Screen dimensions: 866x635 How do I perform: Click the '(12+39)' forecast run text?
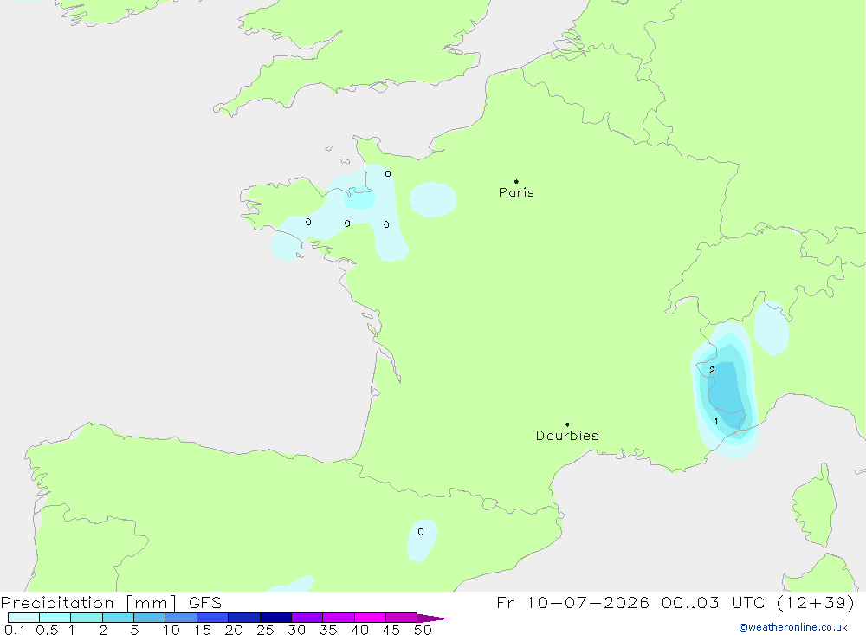click(x=815, y=602)
